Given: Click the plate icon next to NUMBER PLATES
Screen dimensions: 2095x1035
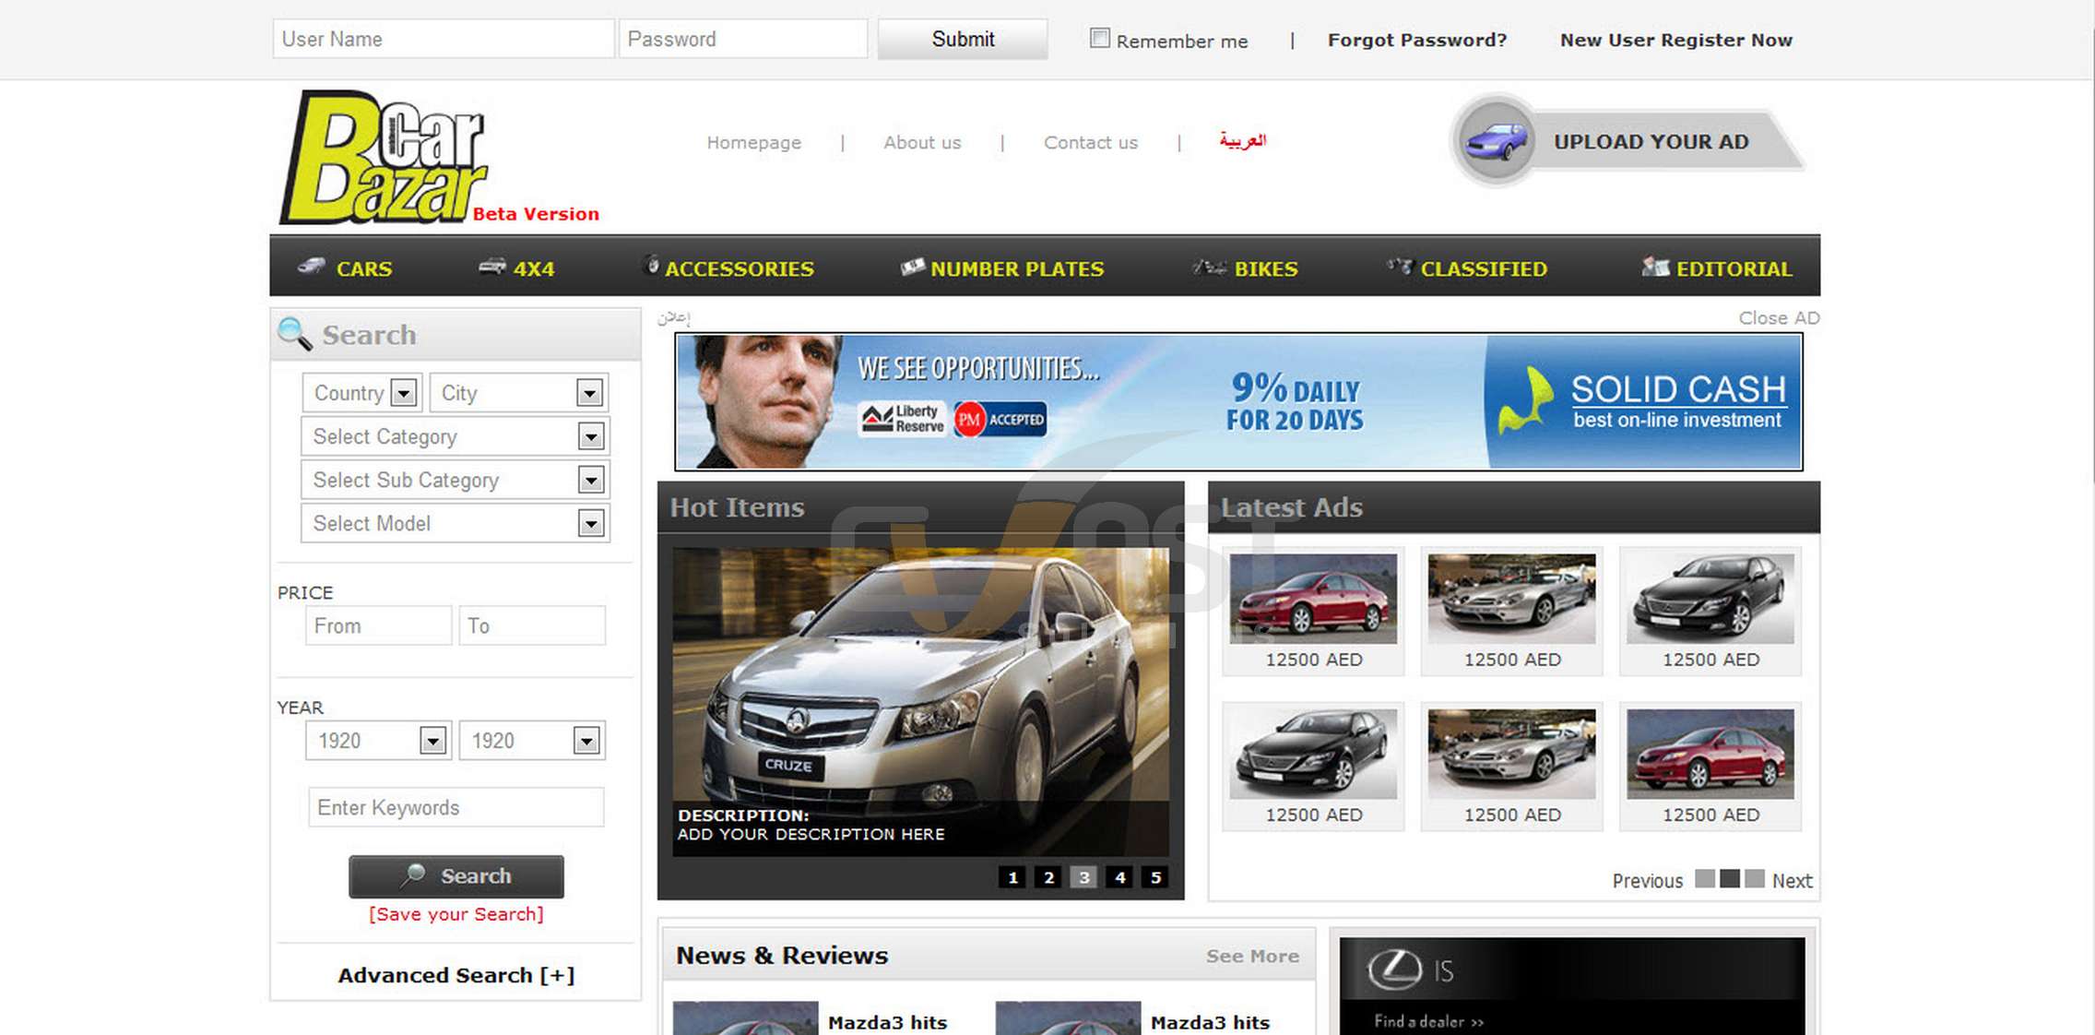Looking at the screenshot, I should pos(913,267).
